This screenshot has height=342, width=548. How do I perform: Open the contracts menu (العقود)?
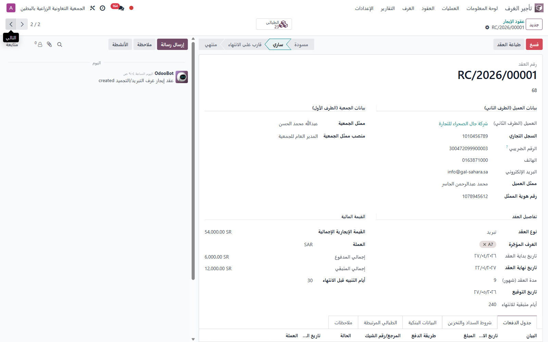coord(428,8)
